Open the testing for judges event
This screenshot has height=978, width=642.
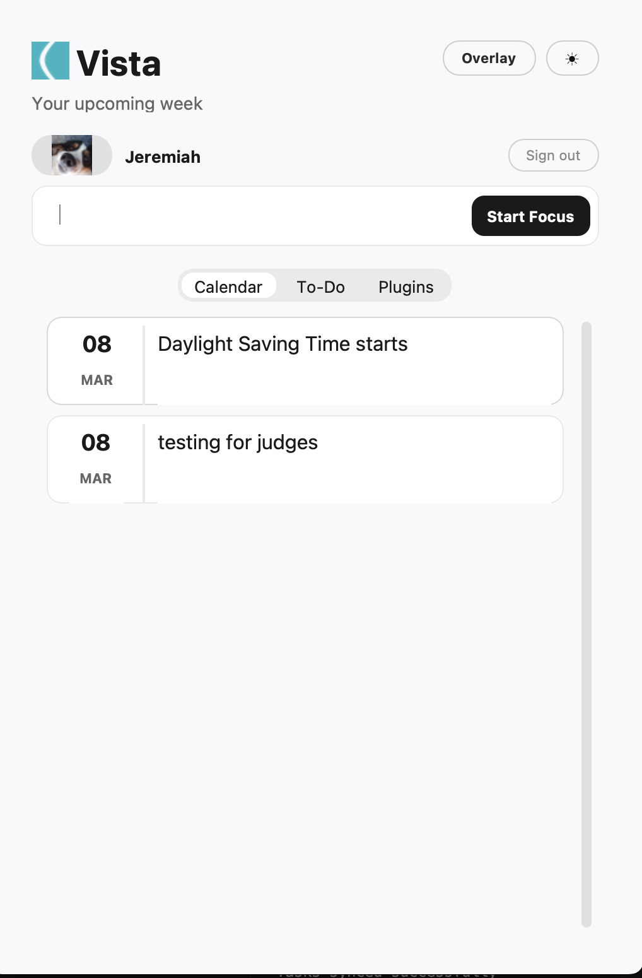[305, 459]
